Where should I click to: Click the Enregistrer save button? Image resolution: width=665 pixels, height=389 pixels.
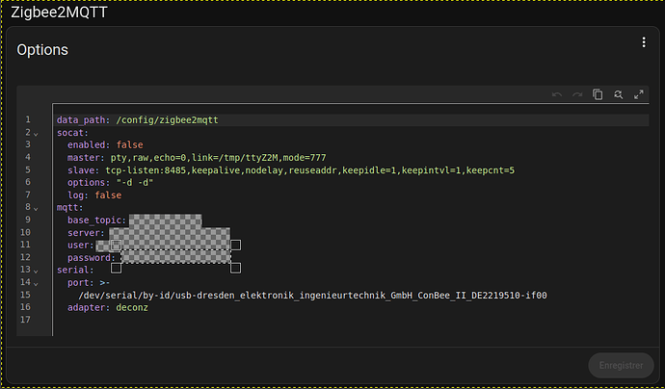[x=621, y=365]
